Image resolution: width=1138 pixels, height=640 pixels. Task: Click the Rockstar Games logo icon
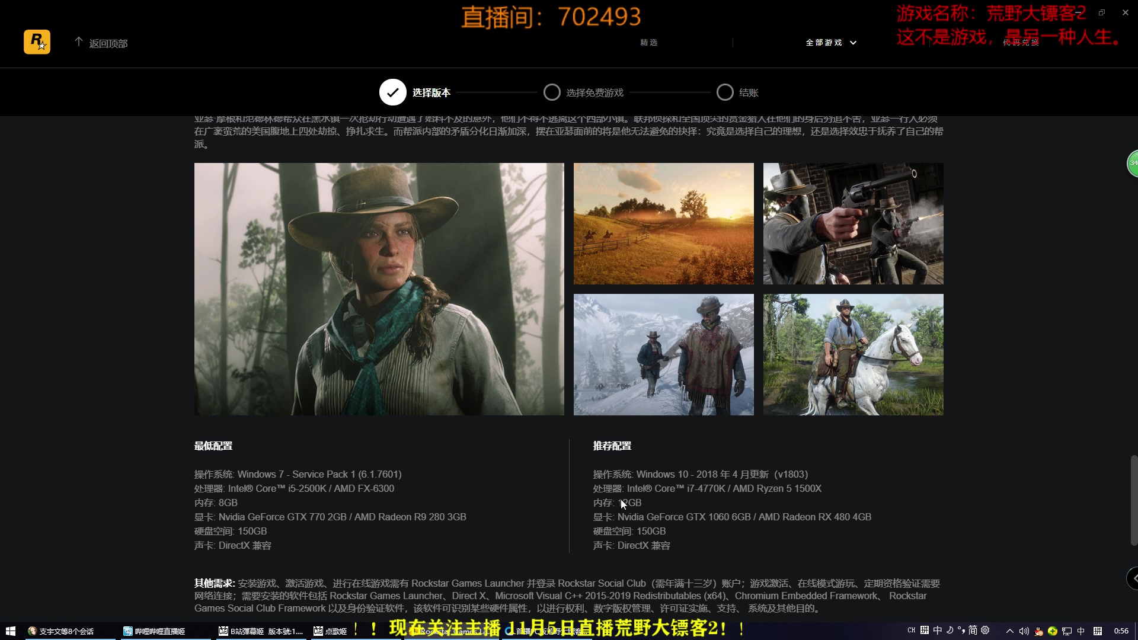coord(37,42)
